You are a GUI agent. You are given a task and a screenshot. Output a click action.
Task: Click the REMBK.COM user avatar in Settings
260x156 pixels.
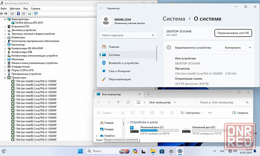[x=106, y=21]
